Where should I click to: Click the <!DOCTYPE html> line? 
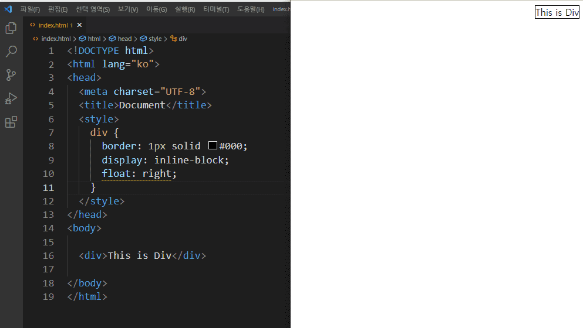pyautogui.click(x=110, y=50)
